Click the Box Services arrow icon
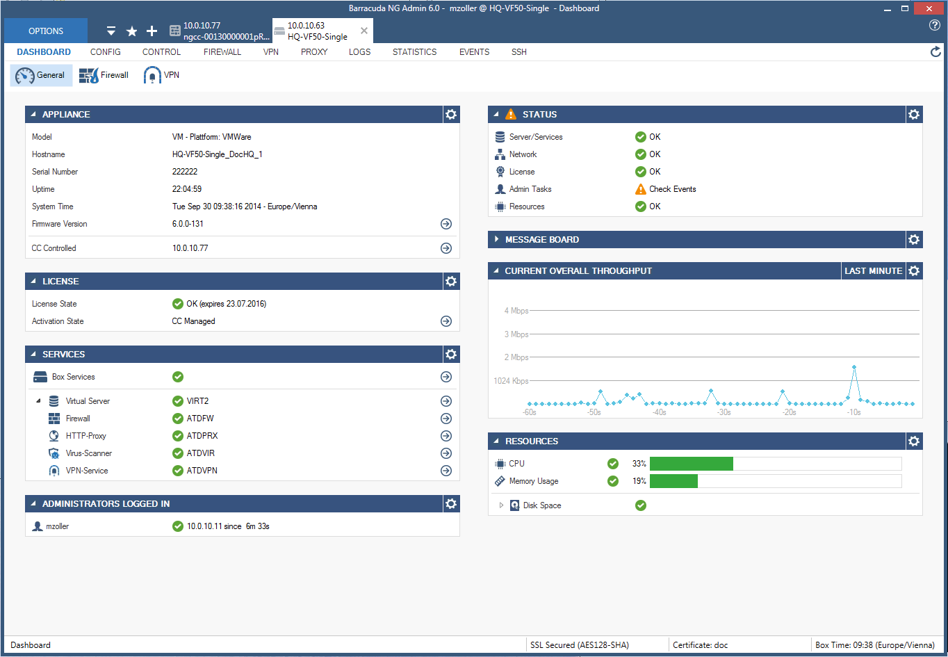The width and height of the screenshot is (948, 657). pyautogui.click(x=446, y=377)
